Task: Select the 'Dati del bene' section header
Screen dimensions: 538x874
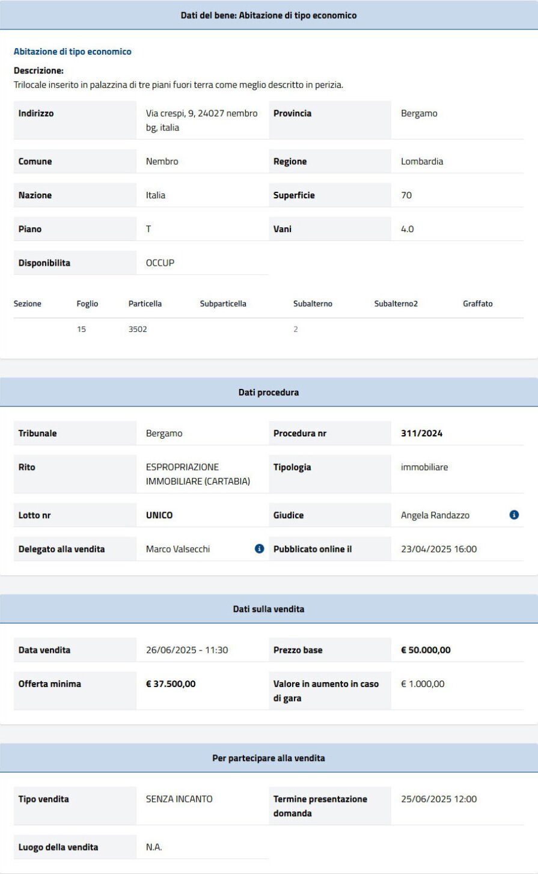Action: pyautogui.click(x=269, y=15)
